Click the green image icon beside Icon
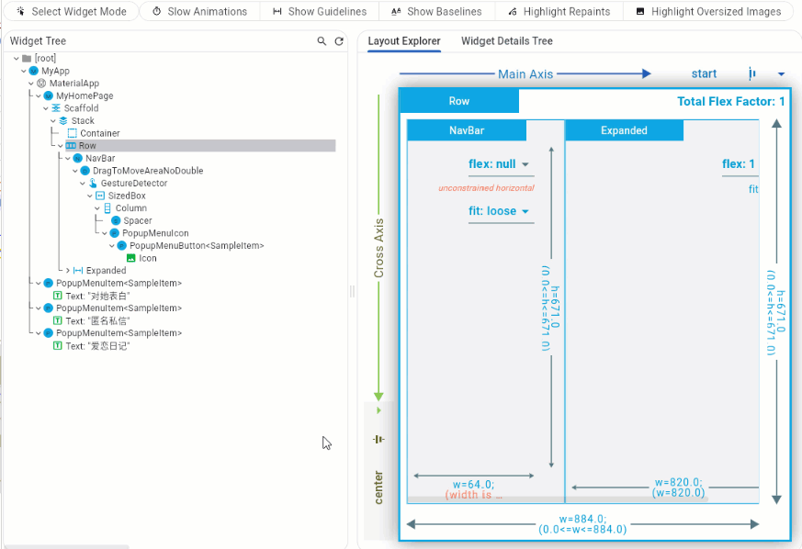The width and height of the screenshot is (802, 549). click(131, 258)
